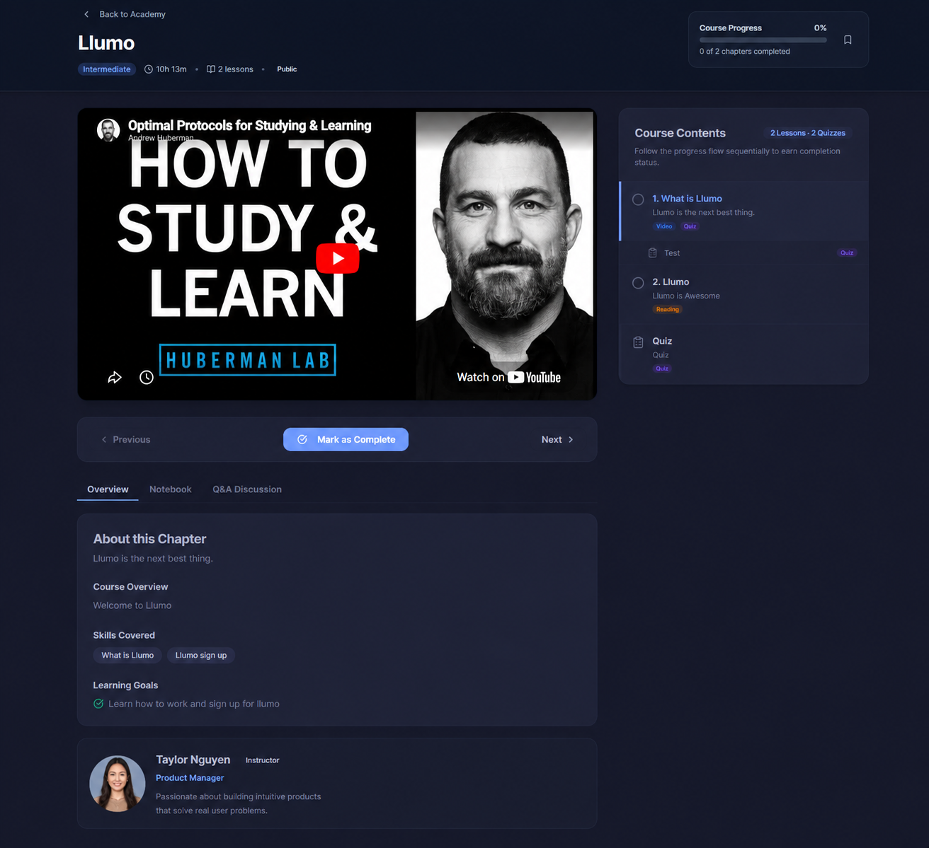Open the final Quiz chapter

coord(743,354)
